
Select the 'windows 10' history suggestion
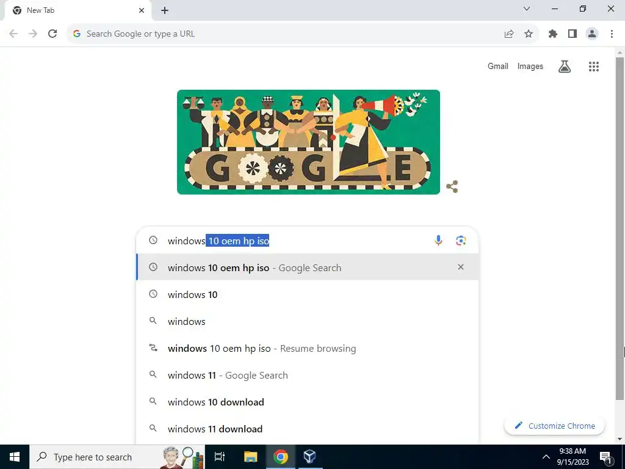coord(308,294)
